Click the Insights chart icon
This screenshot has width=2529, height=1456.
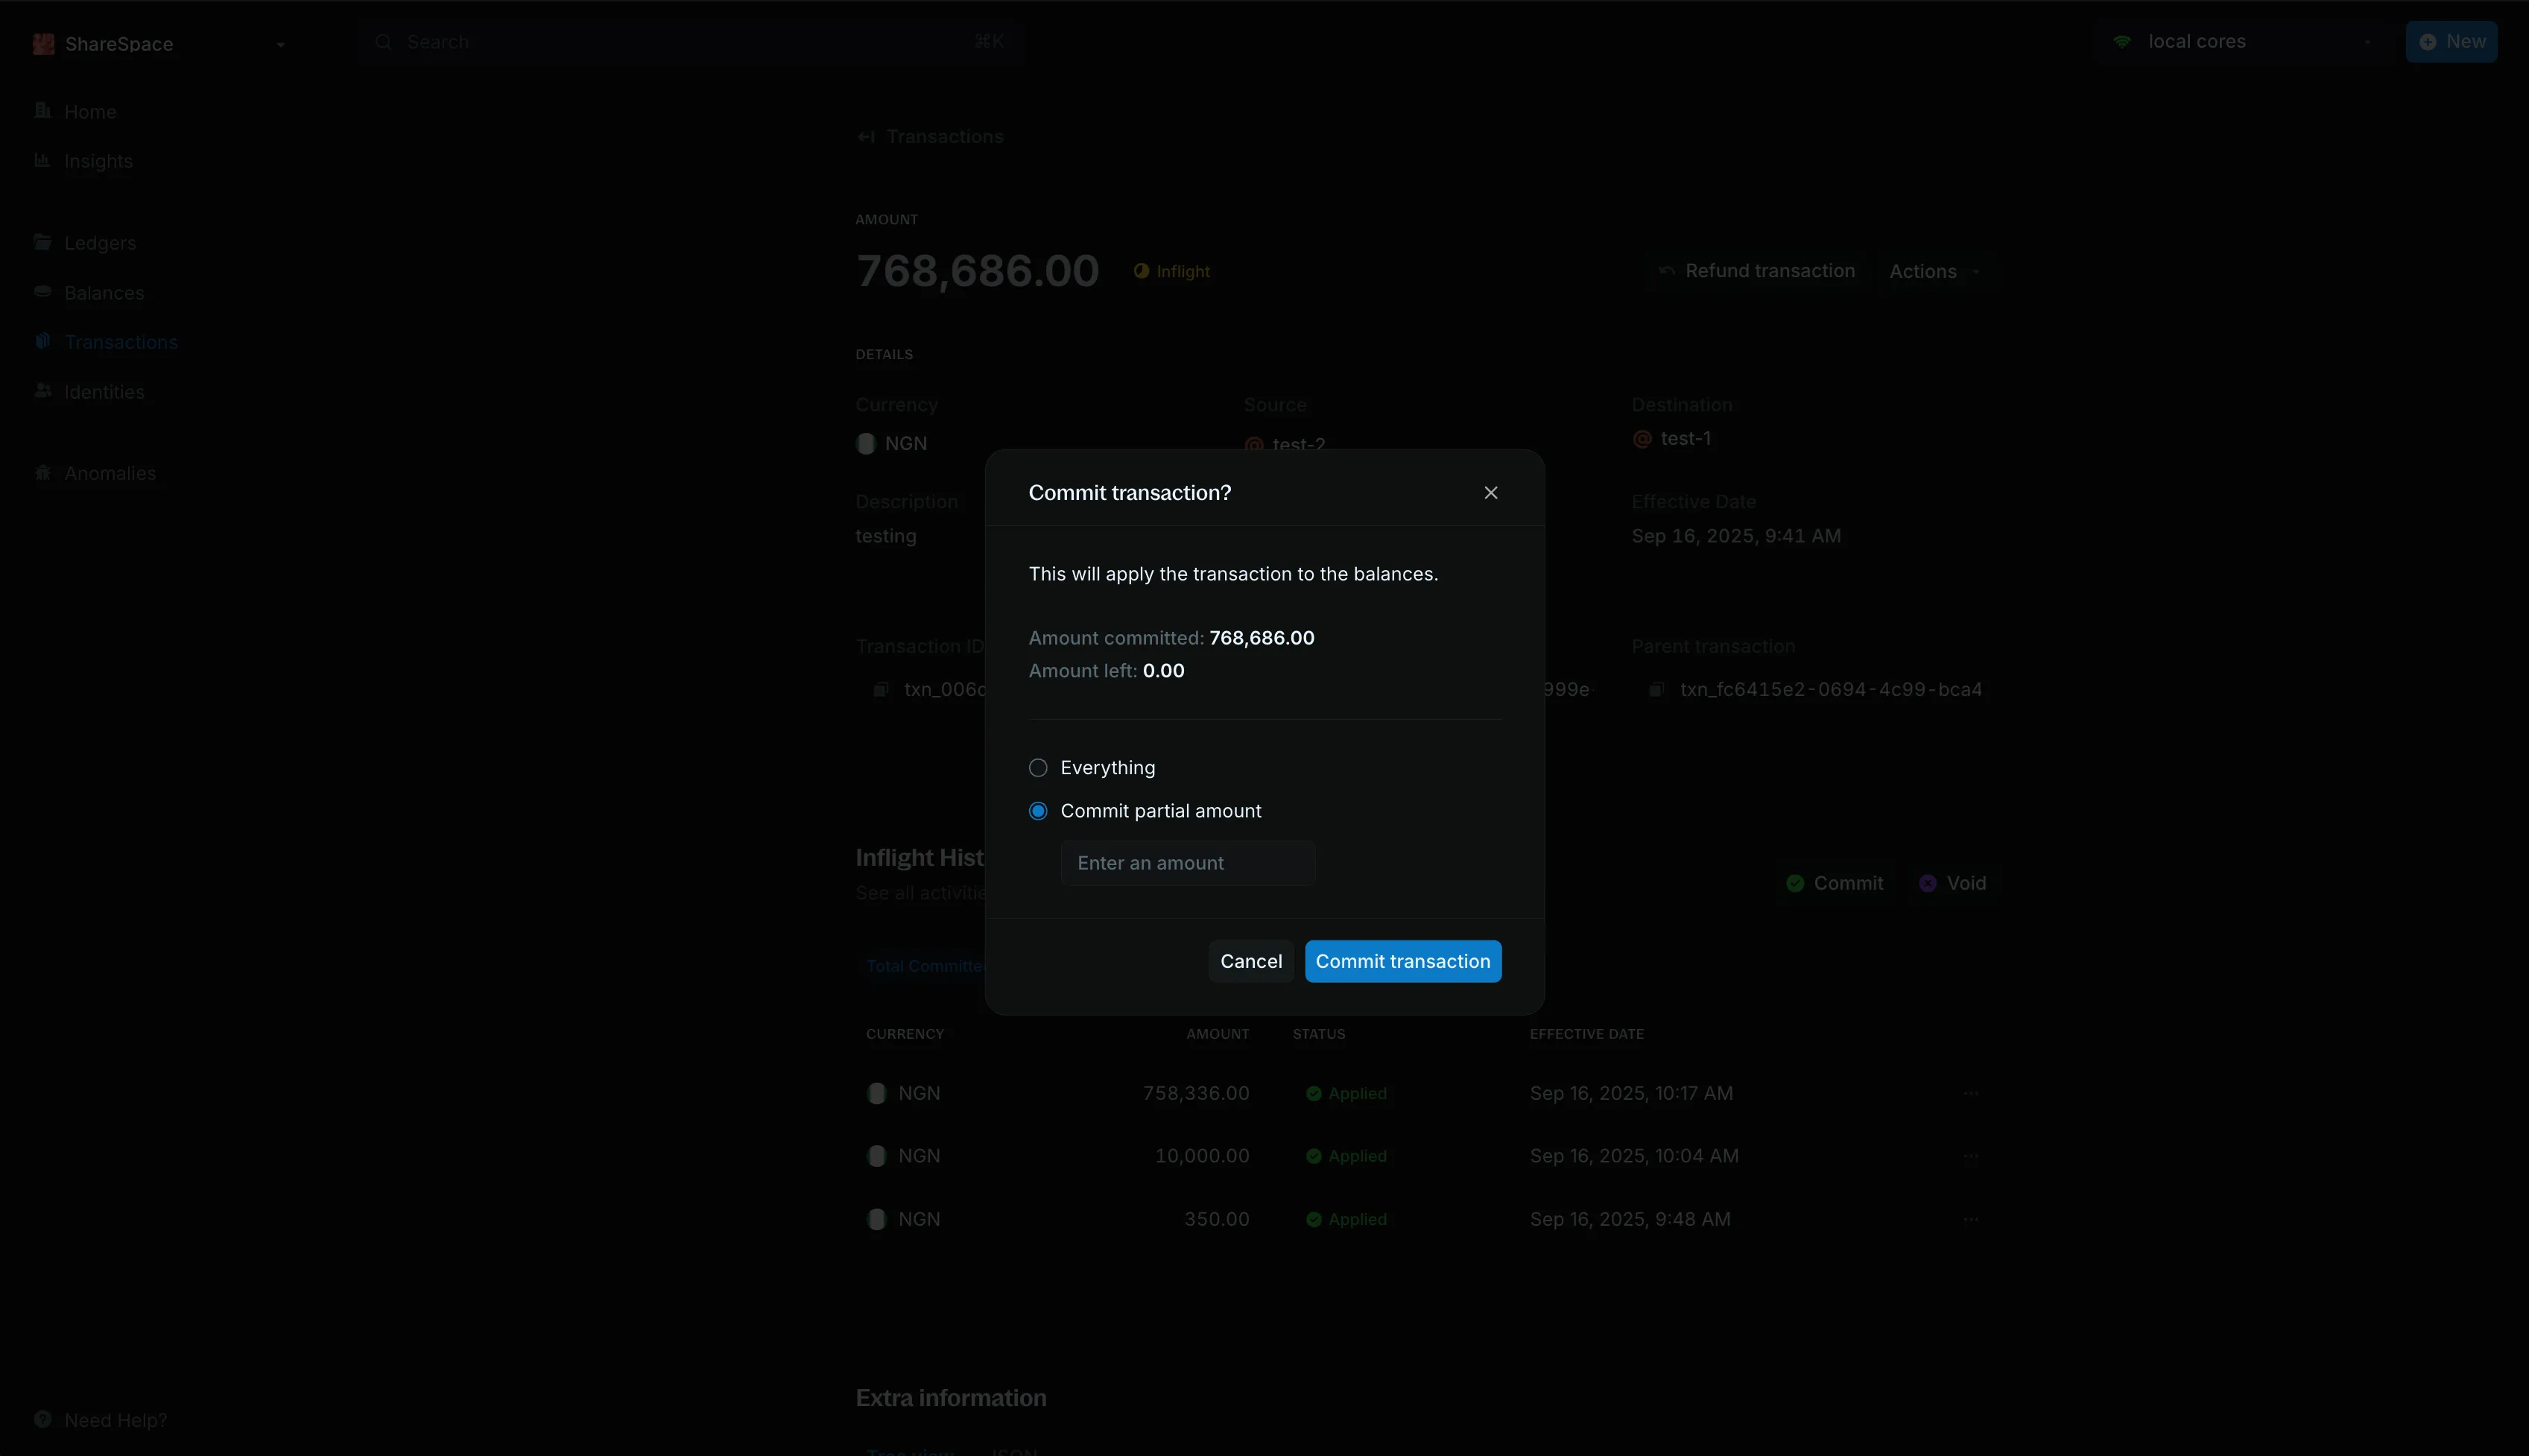pyautogui.click(x=42, y=160)
